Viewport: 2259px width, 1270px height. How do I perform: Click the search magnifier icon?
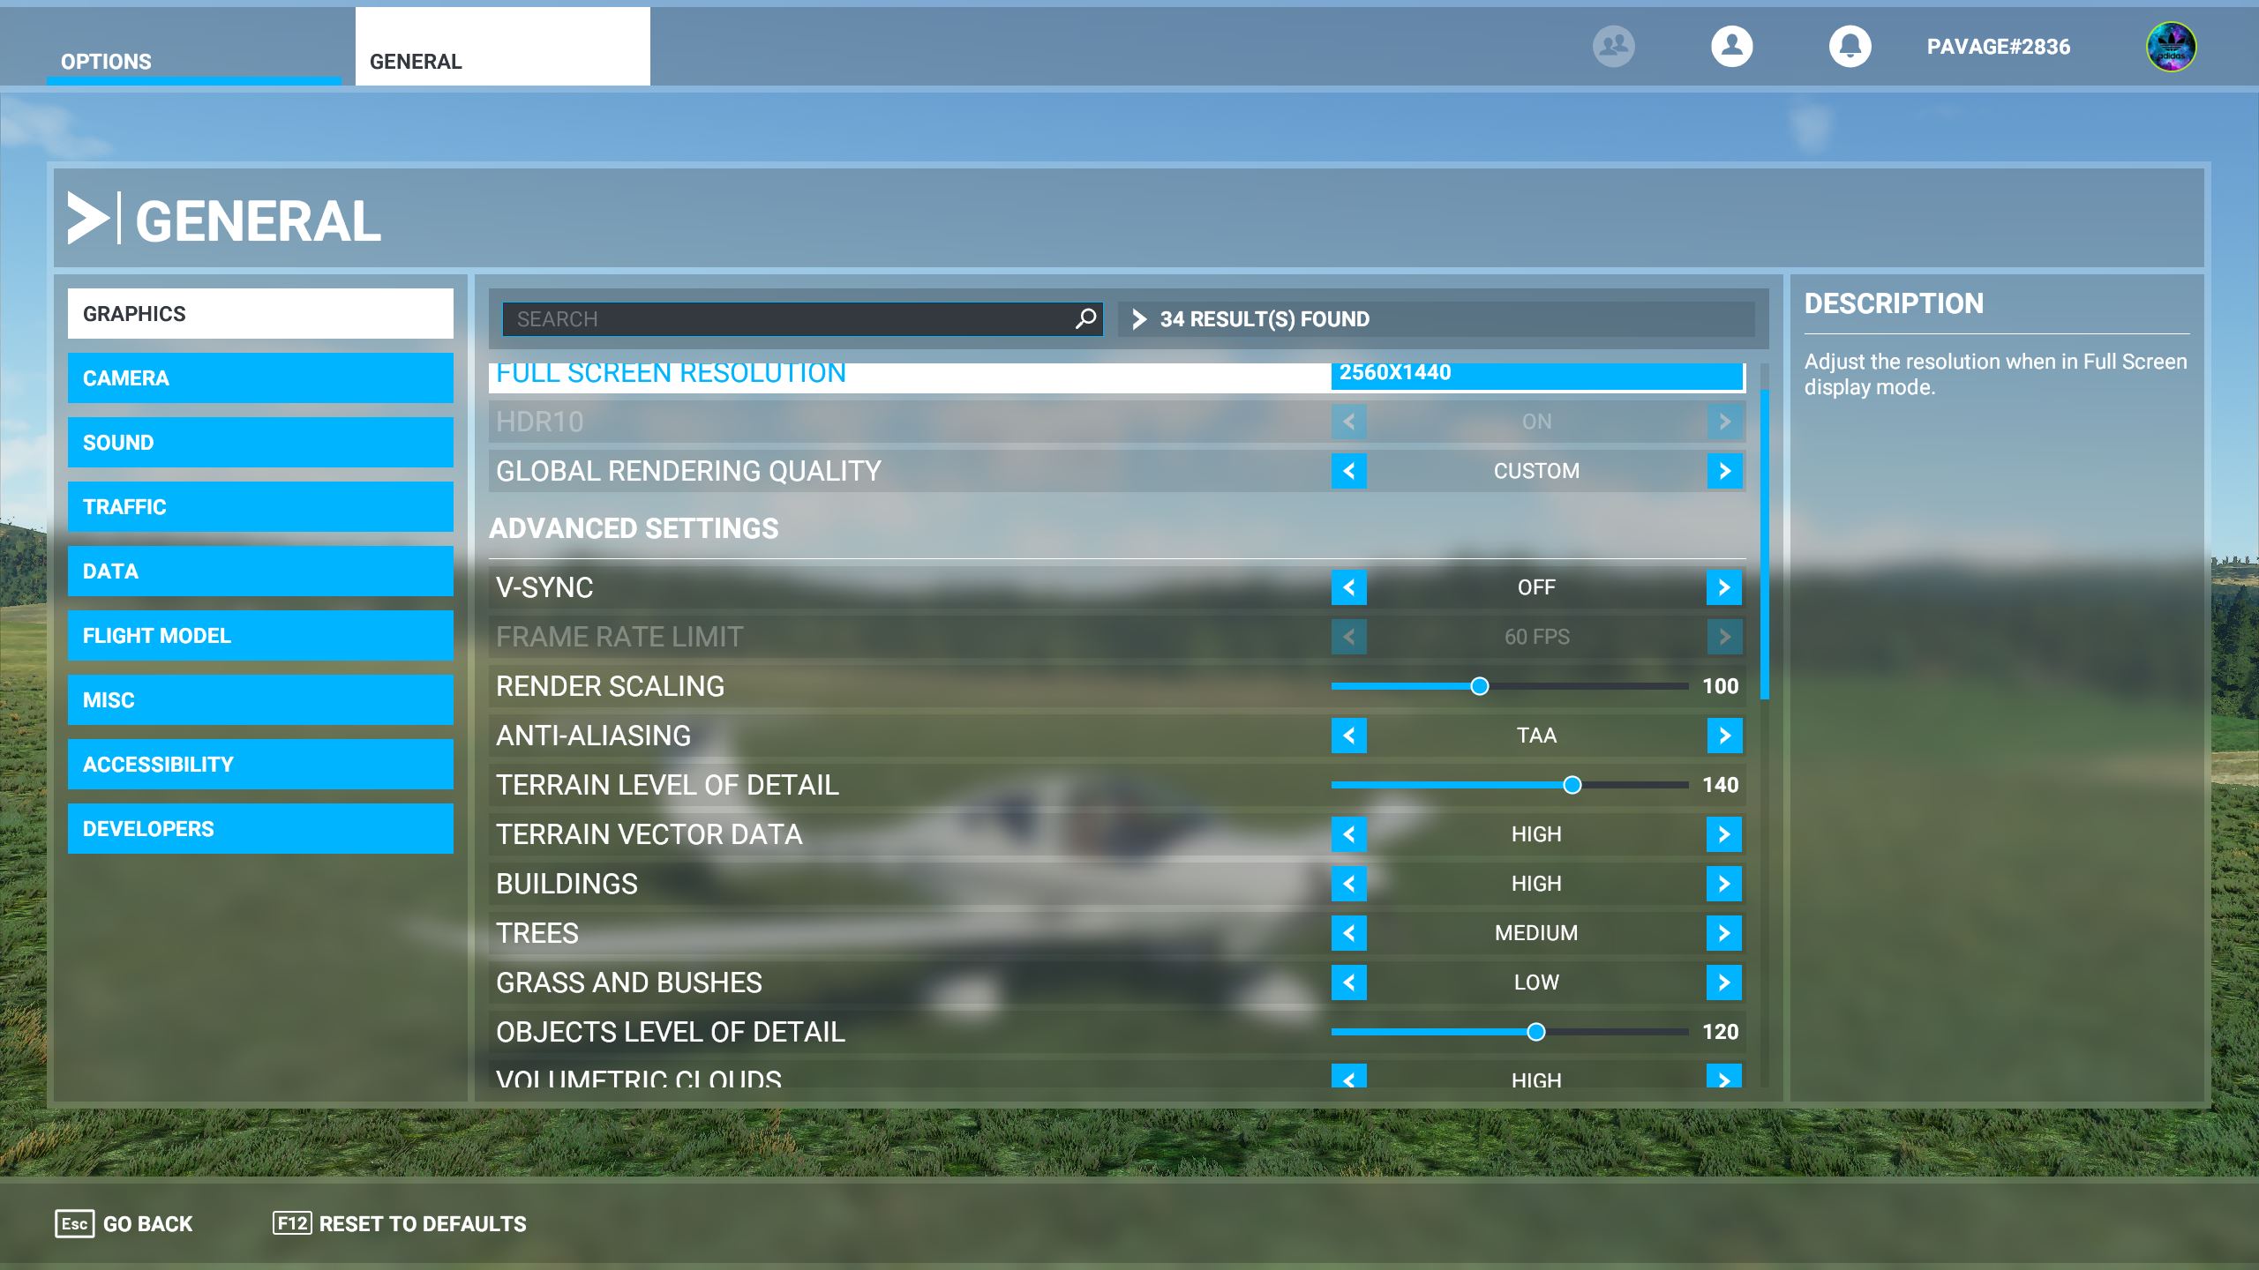[1085, 318]
